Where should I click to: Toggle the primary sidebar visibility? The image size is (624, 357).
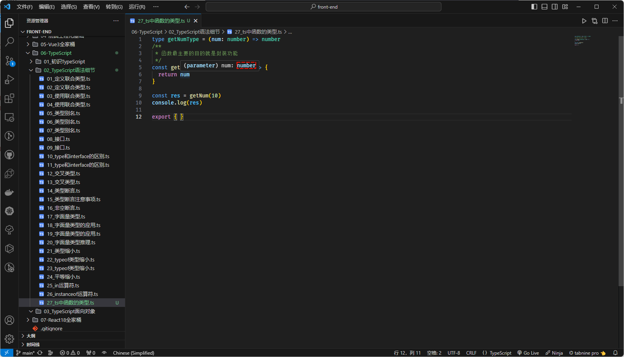click(534, 7)
